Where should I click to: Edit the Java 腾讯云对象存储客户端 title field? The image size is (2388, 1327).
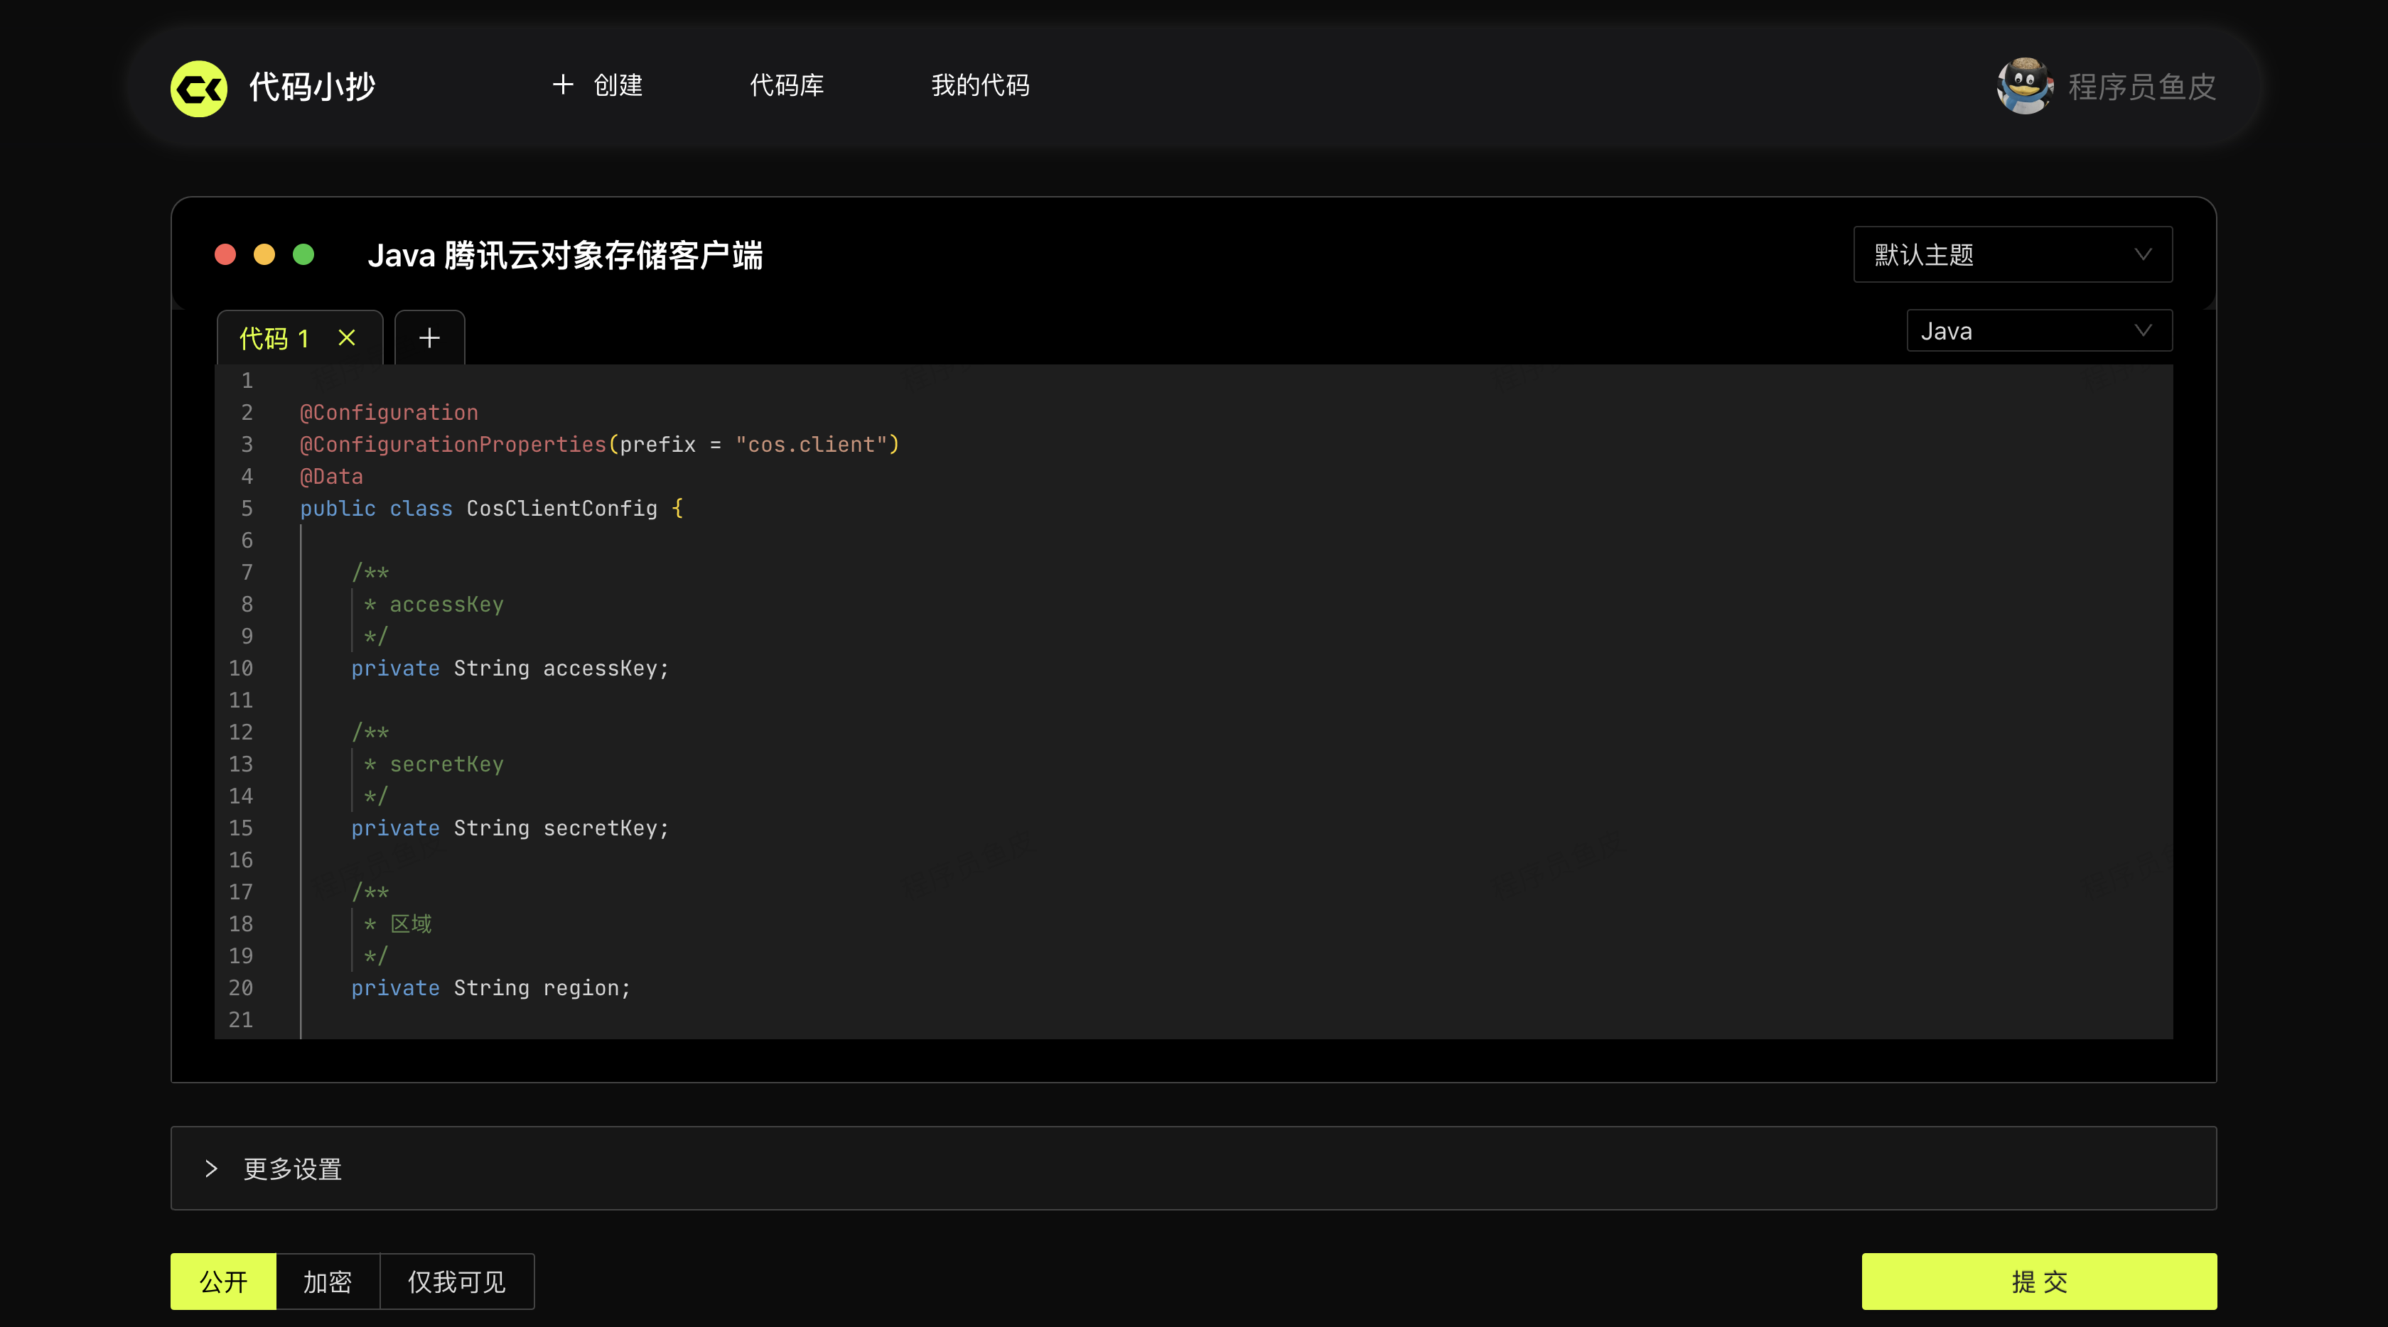(564, 255)
